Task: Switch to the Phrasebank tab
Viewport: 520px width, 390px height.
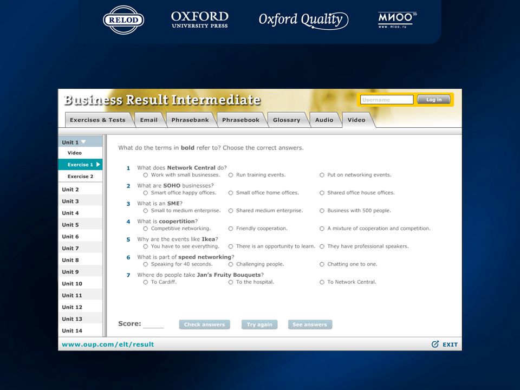Action: pos(190,120)
